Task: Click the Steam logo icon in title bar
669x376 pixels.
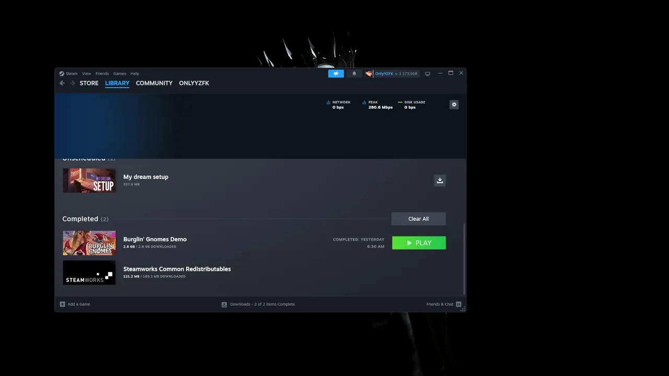Action: [x=62, y=74]
